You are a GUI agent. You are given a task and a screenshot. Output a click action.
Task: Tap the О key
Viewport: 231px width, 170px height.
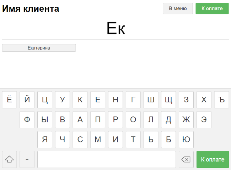[133, 119]
